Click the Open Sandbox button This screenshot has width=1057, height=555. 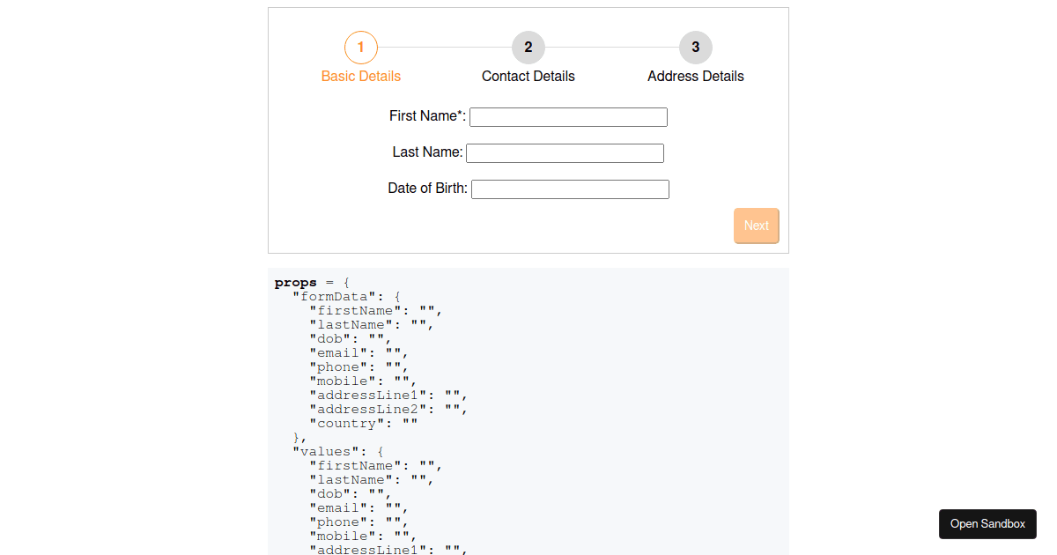tap(987, 523)
